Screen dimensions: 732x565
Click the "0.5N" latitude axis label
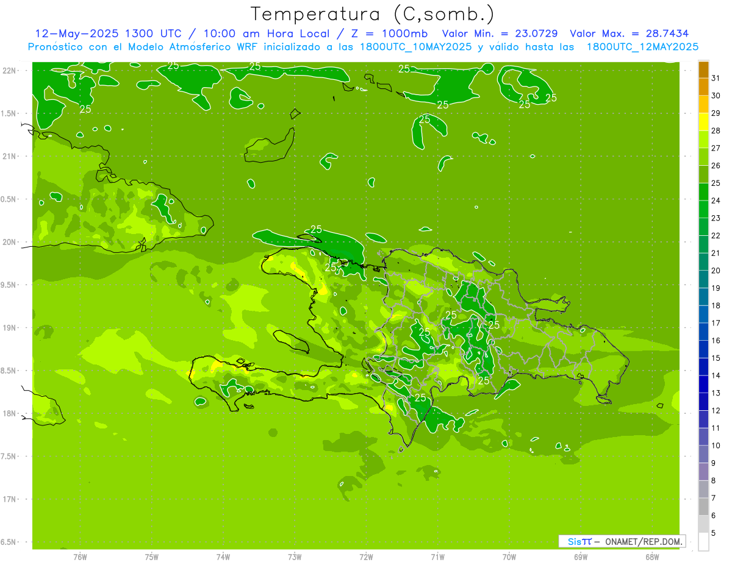[x=9, y=199]
